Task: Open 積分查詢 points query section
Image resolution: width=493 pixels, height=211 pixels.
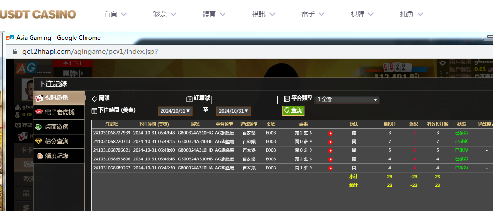Action: (56, 141)
